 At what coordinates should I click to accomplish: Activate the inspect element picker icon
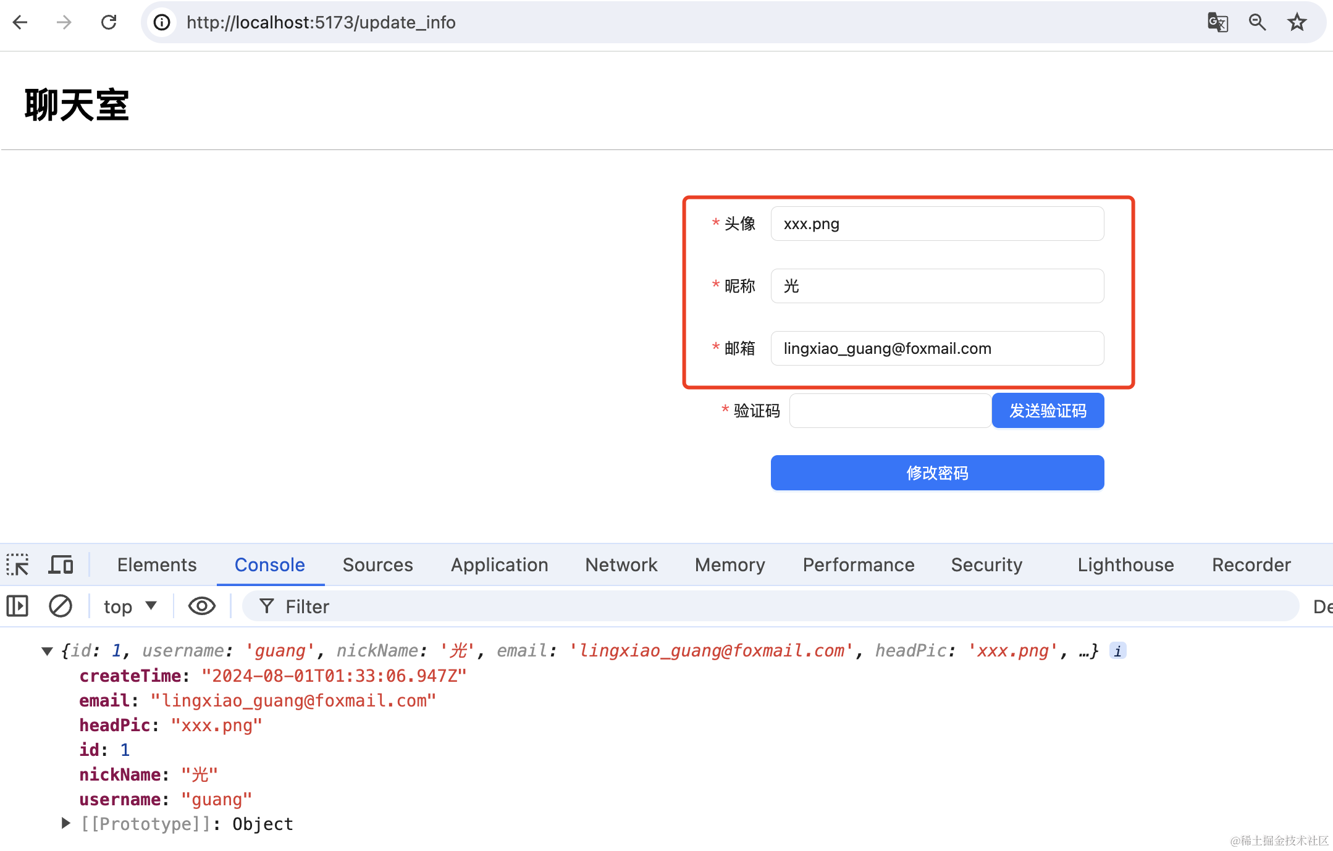(17, 564)
